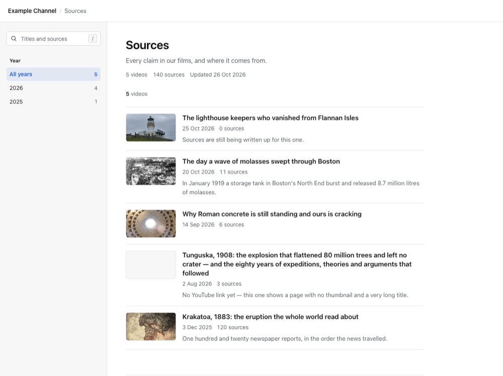503x376 pixels.
Task: Open 'Krakatoa, 1883' video title
Action: click(x=271, y=317)
